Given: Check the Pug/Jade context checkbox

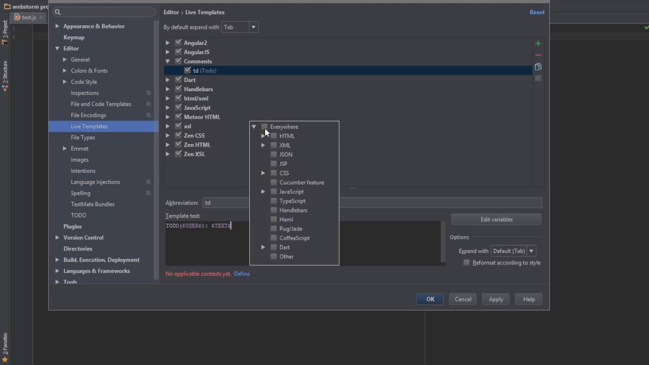Looking at the screenshot, I should click(274, 229).
